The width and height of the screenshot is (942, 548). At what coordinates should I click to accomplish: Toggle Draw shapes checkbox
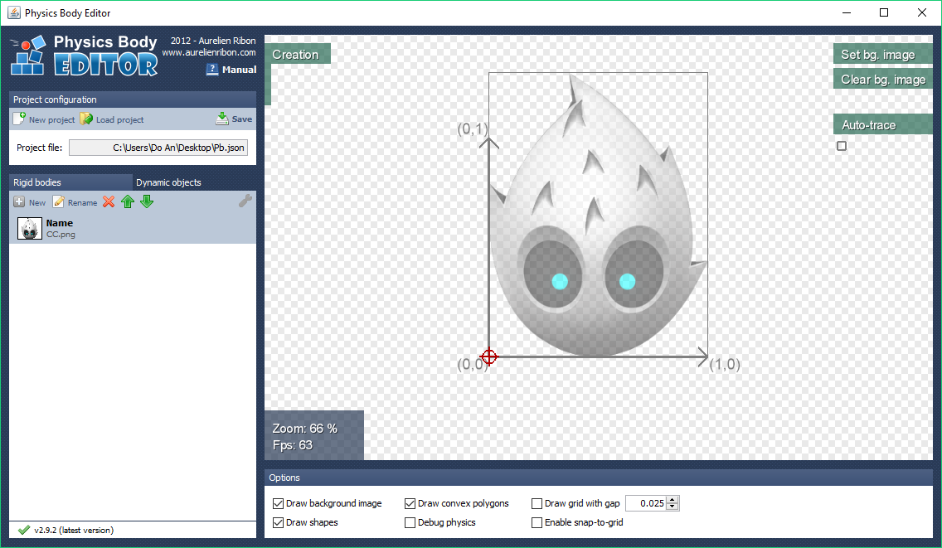tap(278, 523)
